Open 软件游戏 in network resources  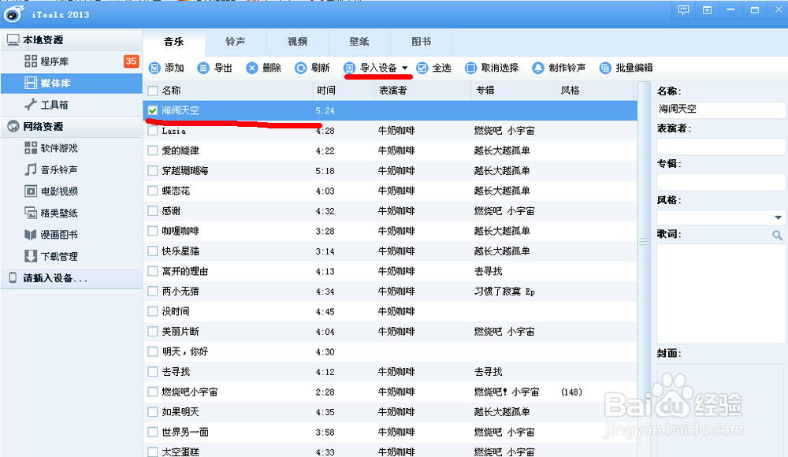tap(72, 148)
